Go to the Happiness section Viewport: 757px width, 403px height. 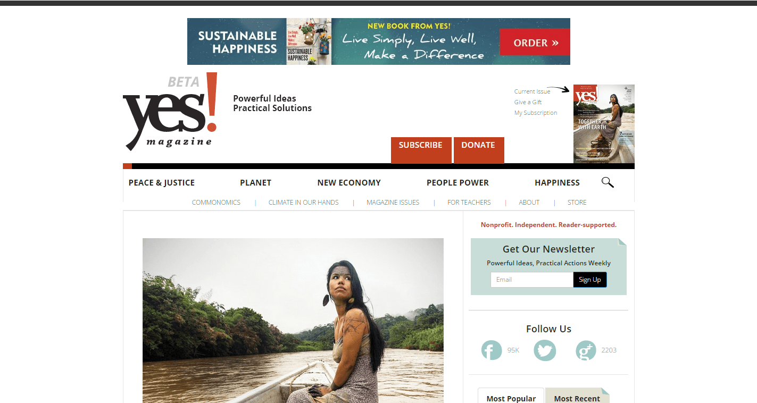(x=557, y=182)
